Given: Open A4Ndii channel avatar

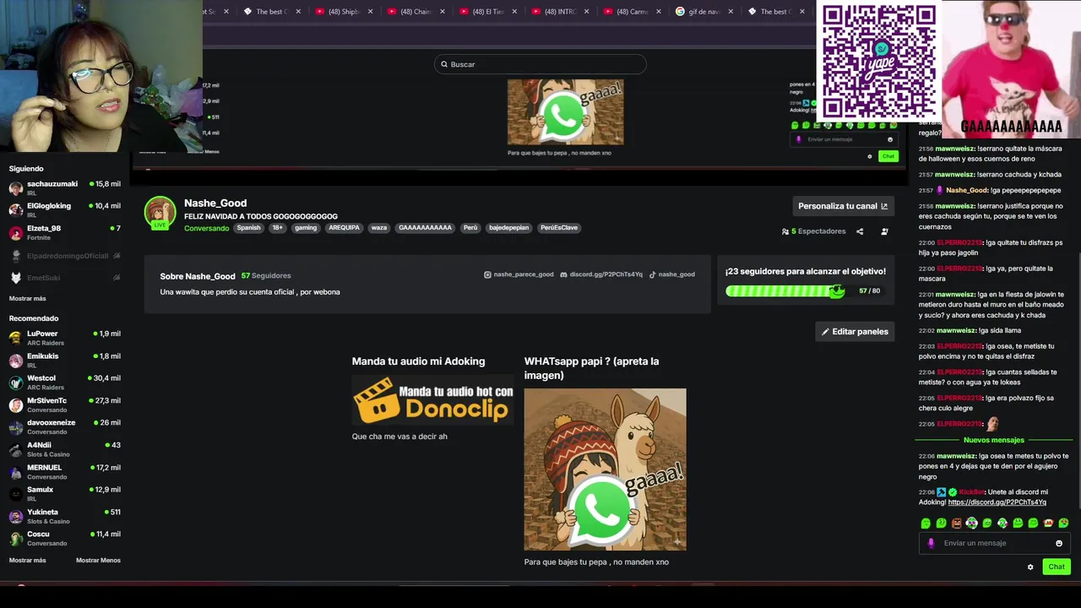Looking at the screenshot, I should pyautogui.click(x=16, y=449).
